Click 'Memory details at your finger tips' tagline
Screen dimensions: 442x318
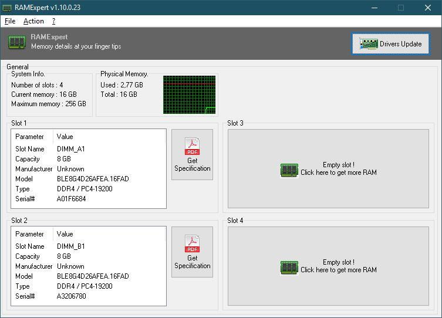76,46
